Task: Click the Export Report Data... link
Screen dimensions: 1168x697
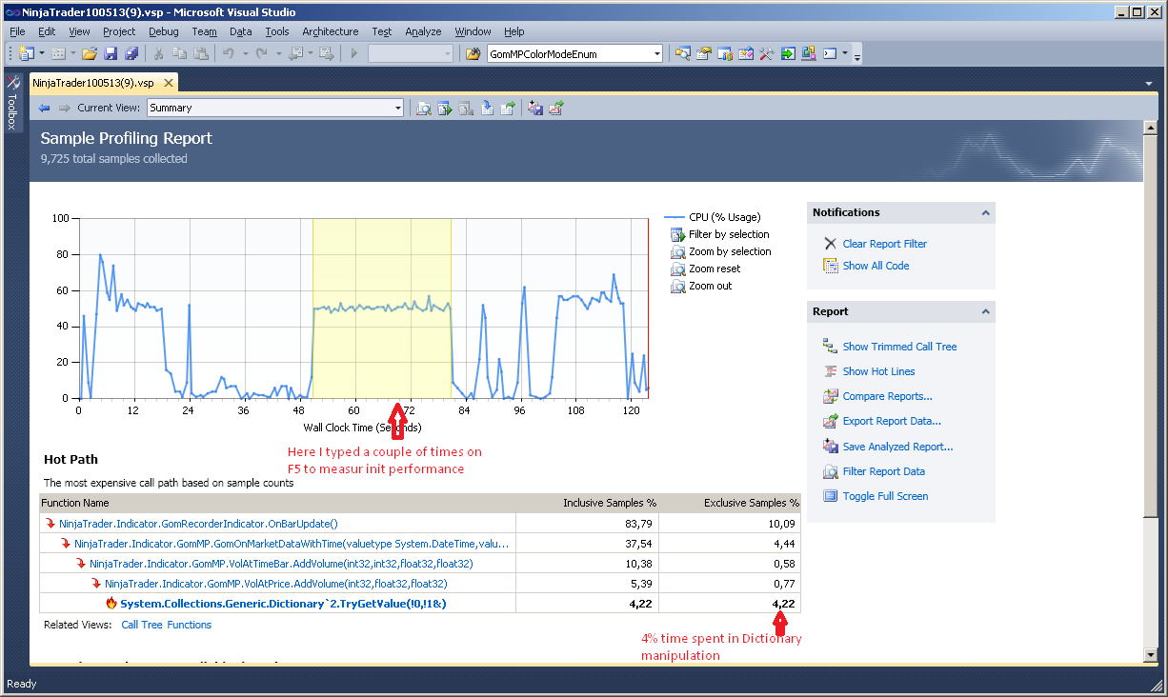Action: coord(892,421)
